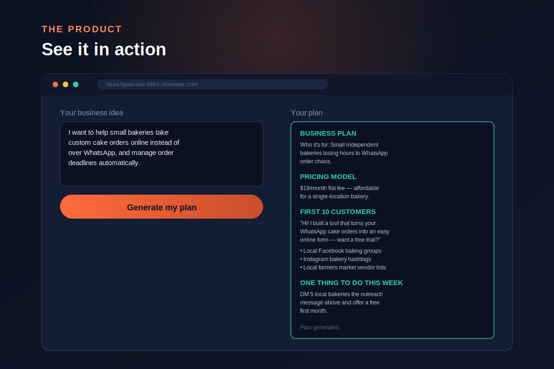Click the launchpad-site URL address bar
The height and width of the screenshot is (369, 554).
pos(212,84)
